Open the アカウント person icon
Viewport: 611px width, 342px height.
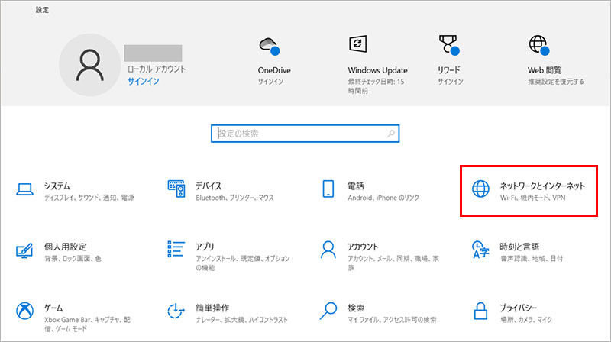(329, 250)
